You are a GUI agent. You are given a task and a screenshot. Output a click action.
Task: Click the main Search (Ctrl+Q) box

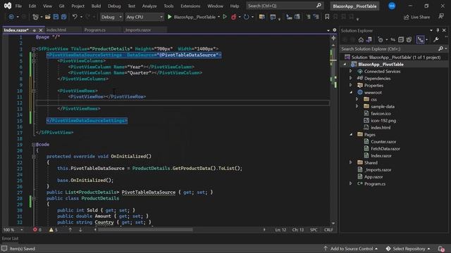click(x=285, y=6)
